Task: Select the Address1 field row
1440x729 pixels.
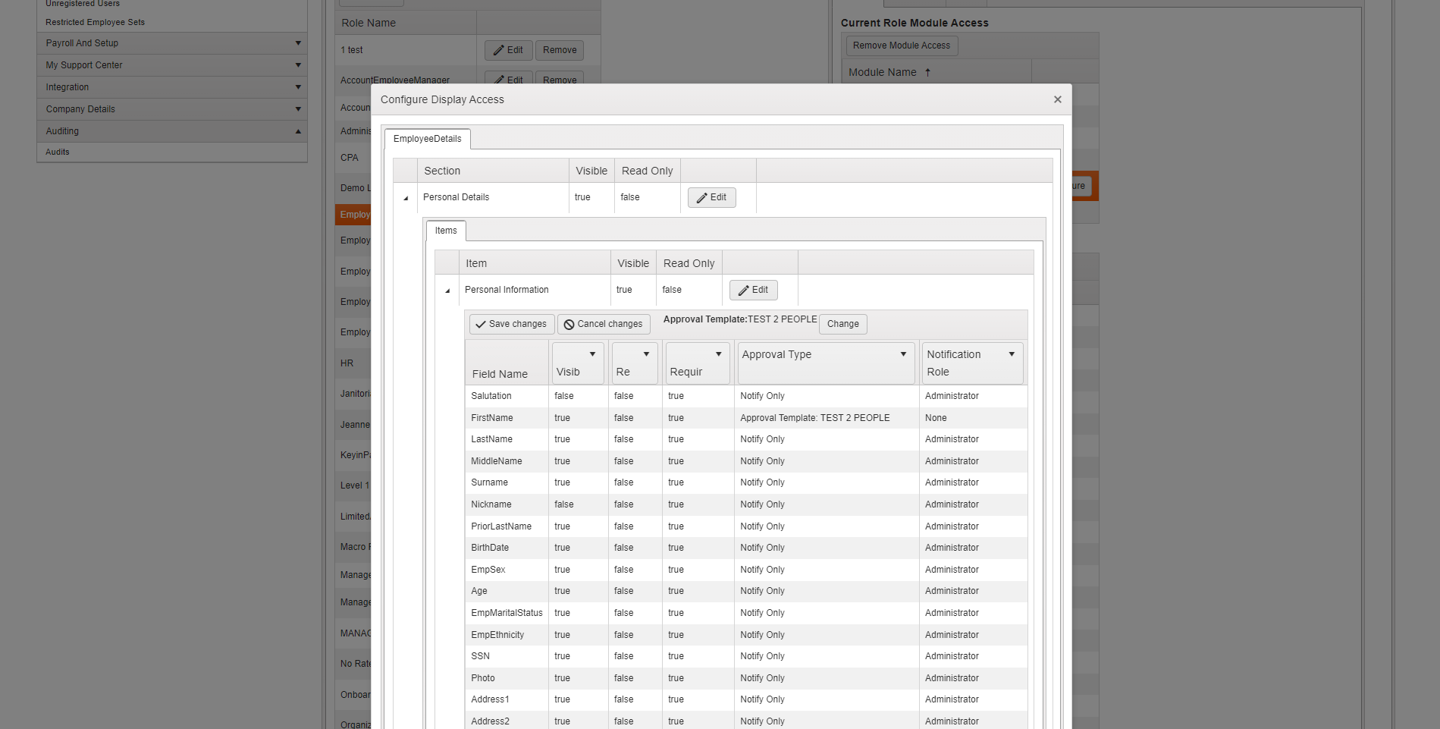Action: point(746,699)
